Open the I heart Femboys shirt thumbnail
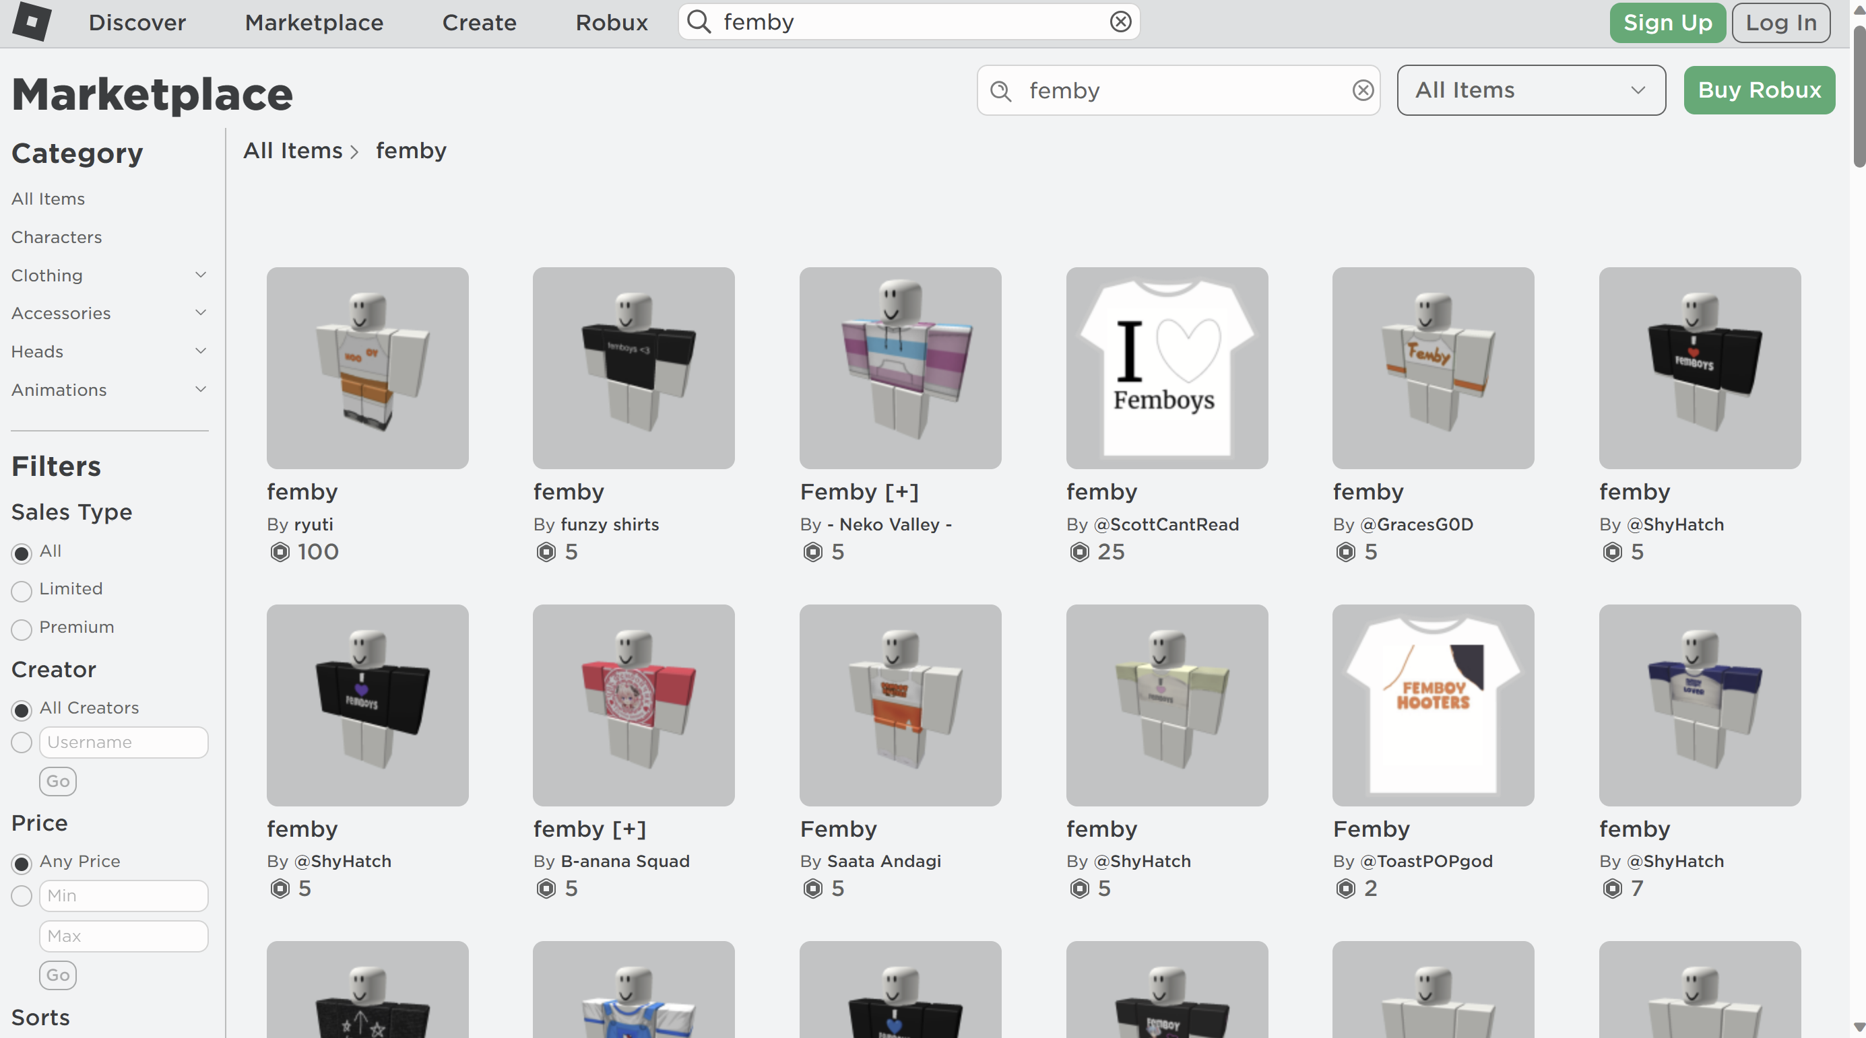This screenshot has height=1038, width=1866. [x=1167, y=368]
